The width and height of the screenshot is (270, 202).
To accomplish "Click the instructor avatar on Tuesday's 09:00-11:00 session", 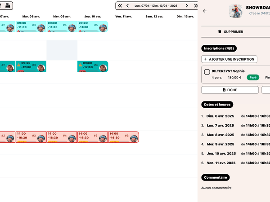I will click(41, 27).
